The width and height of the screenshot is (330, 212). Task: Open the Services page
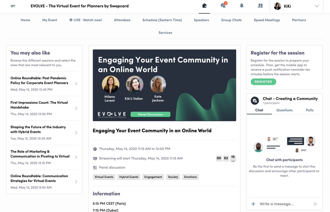point(165,33)
